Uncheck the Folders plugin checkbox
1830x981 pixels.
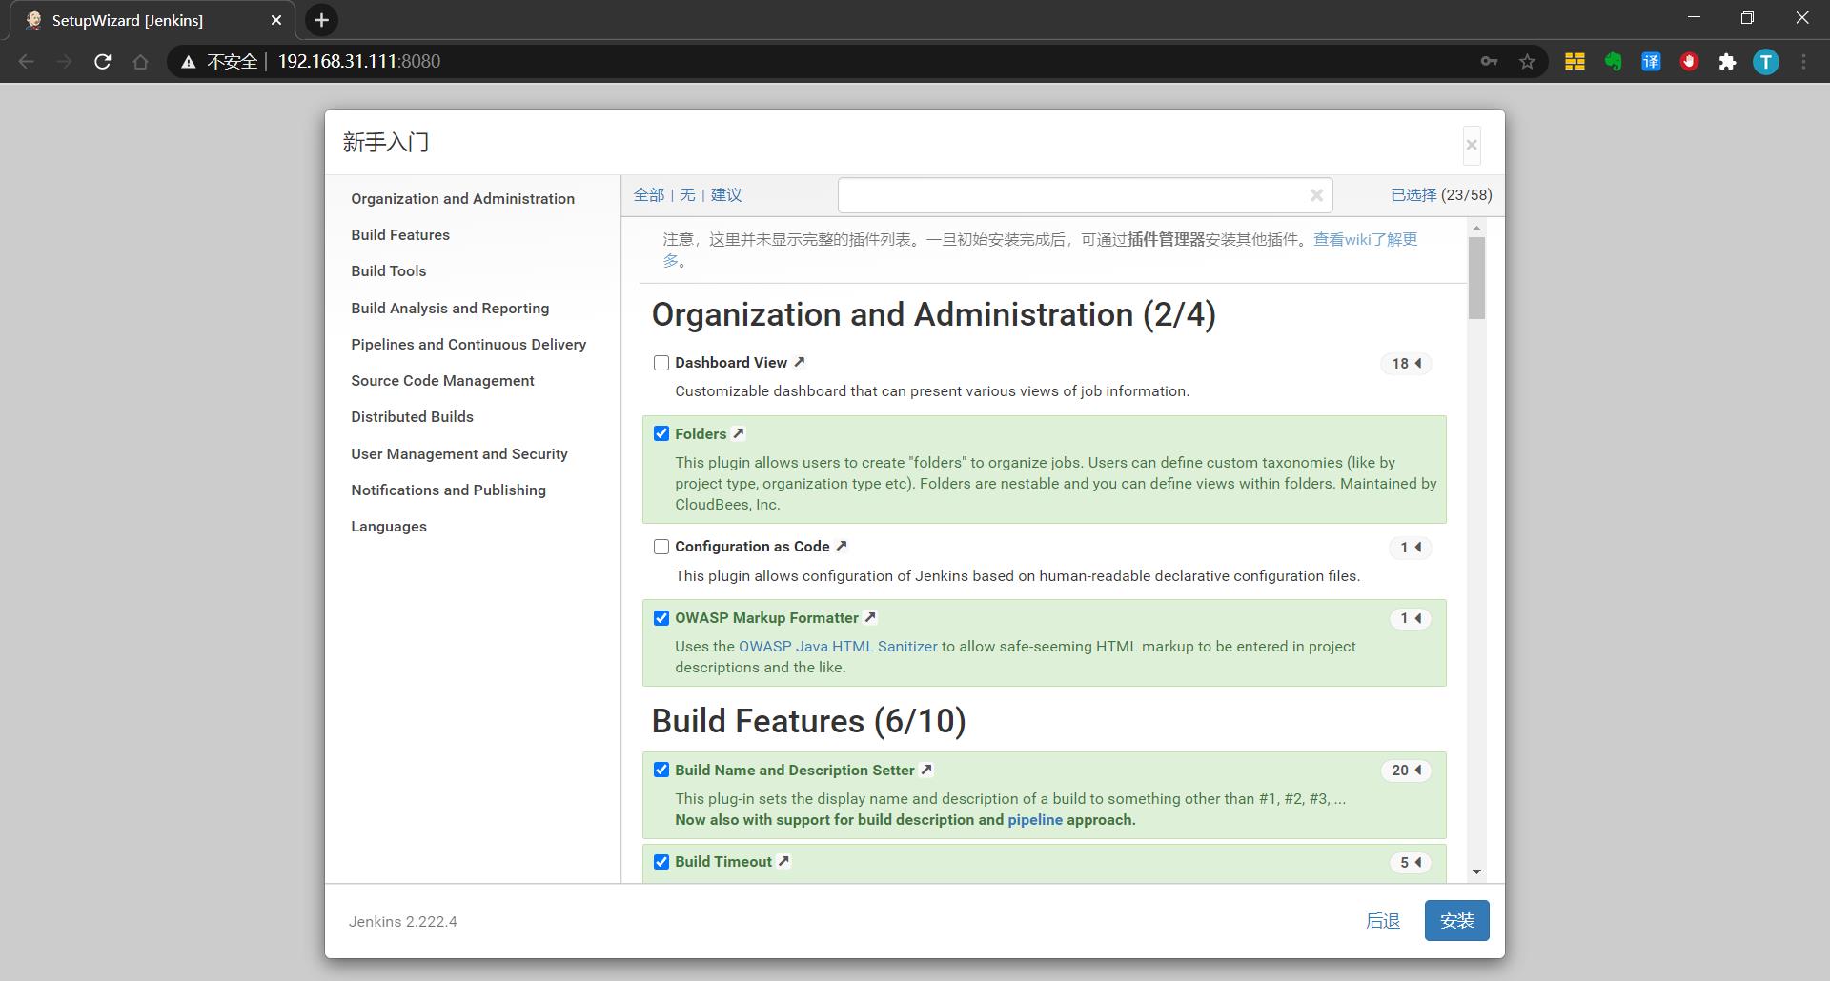click(661, 433)
